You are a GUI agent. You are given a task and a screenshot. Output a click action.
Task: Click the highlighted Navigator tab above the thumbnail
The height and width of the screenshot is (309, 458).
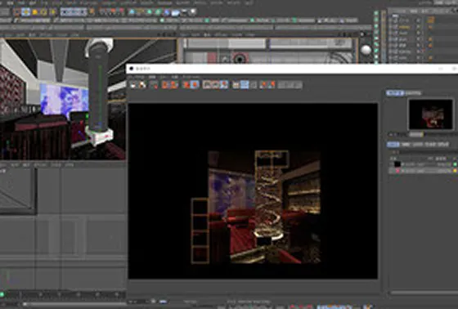[x=395, y=93]
